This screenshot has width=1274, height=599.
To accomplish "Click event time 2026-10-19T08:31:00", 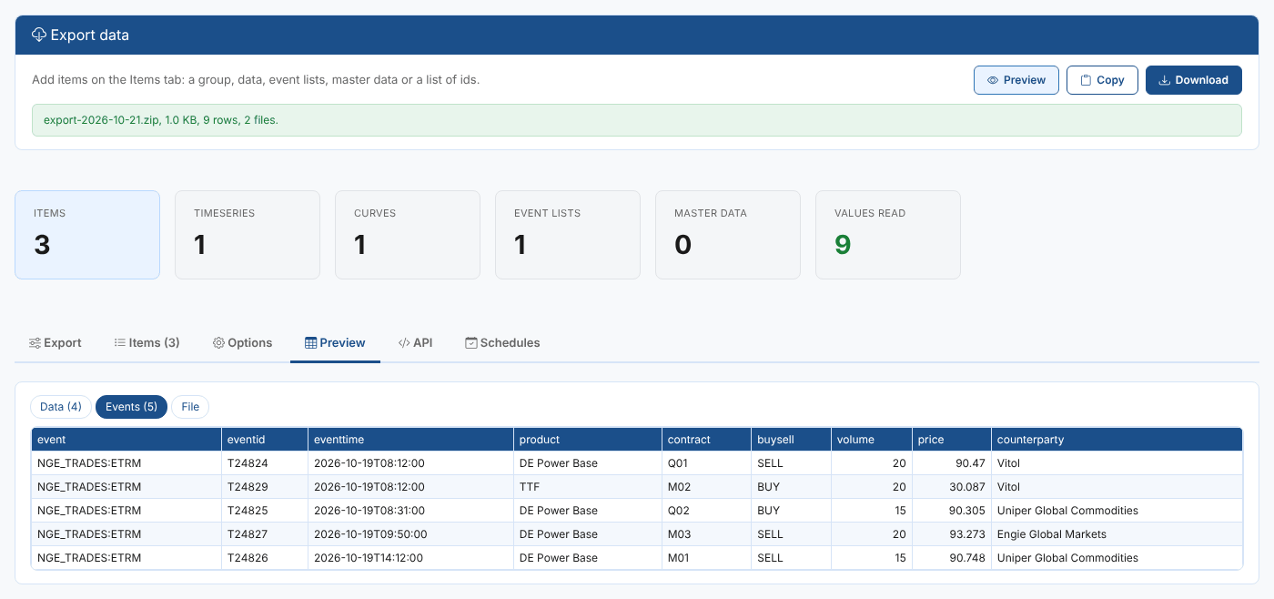I will click(410, 511).
